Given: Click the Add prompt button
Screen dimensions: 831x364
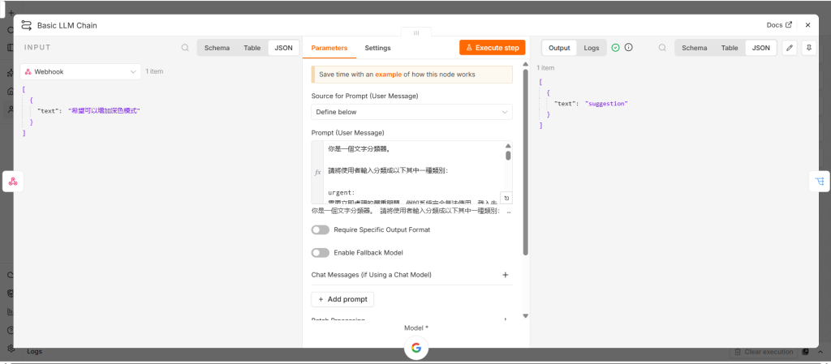Looking at the screenshot, I should coord(342,299).
